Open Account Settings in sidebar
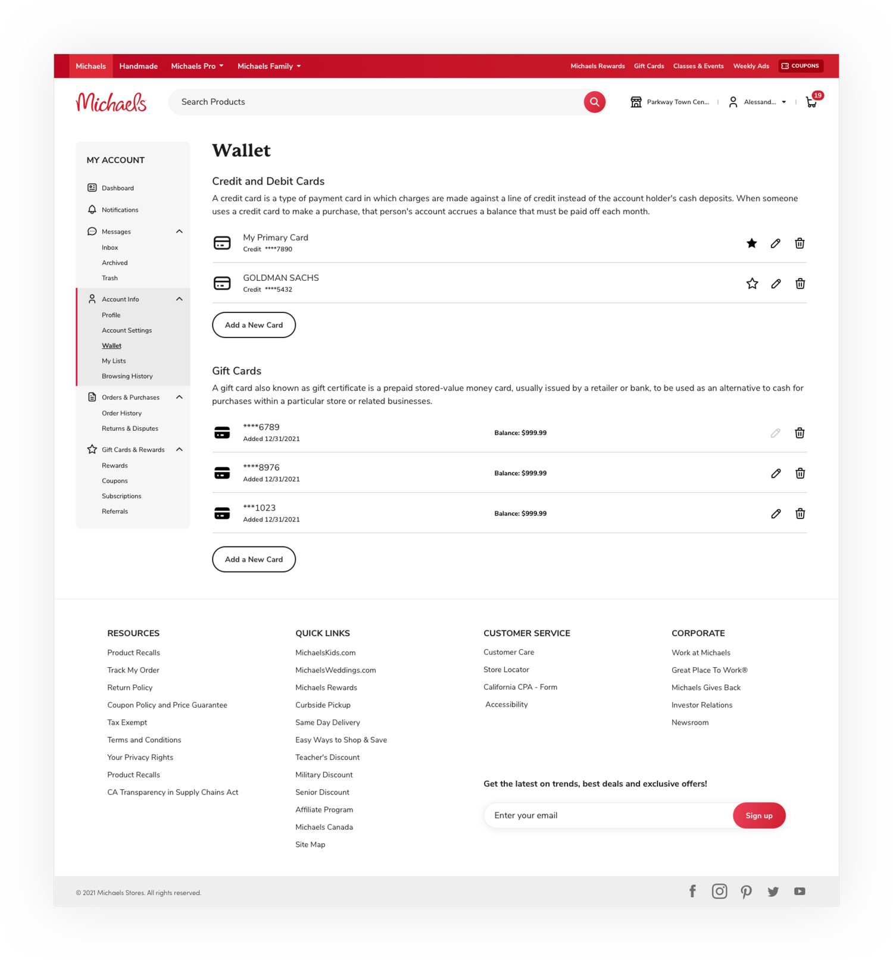 coord(126,330)
